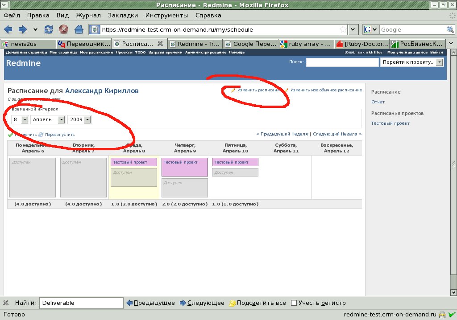Viewport: 457px width, 320px height.
Task: Open the month dropdown showing Апрель
Action: coord(61,119)
